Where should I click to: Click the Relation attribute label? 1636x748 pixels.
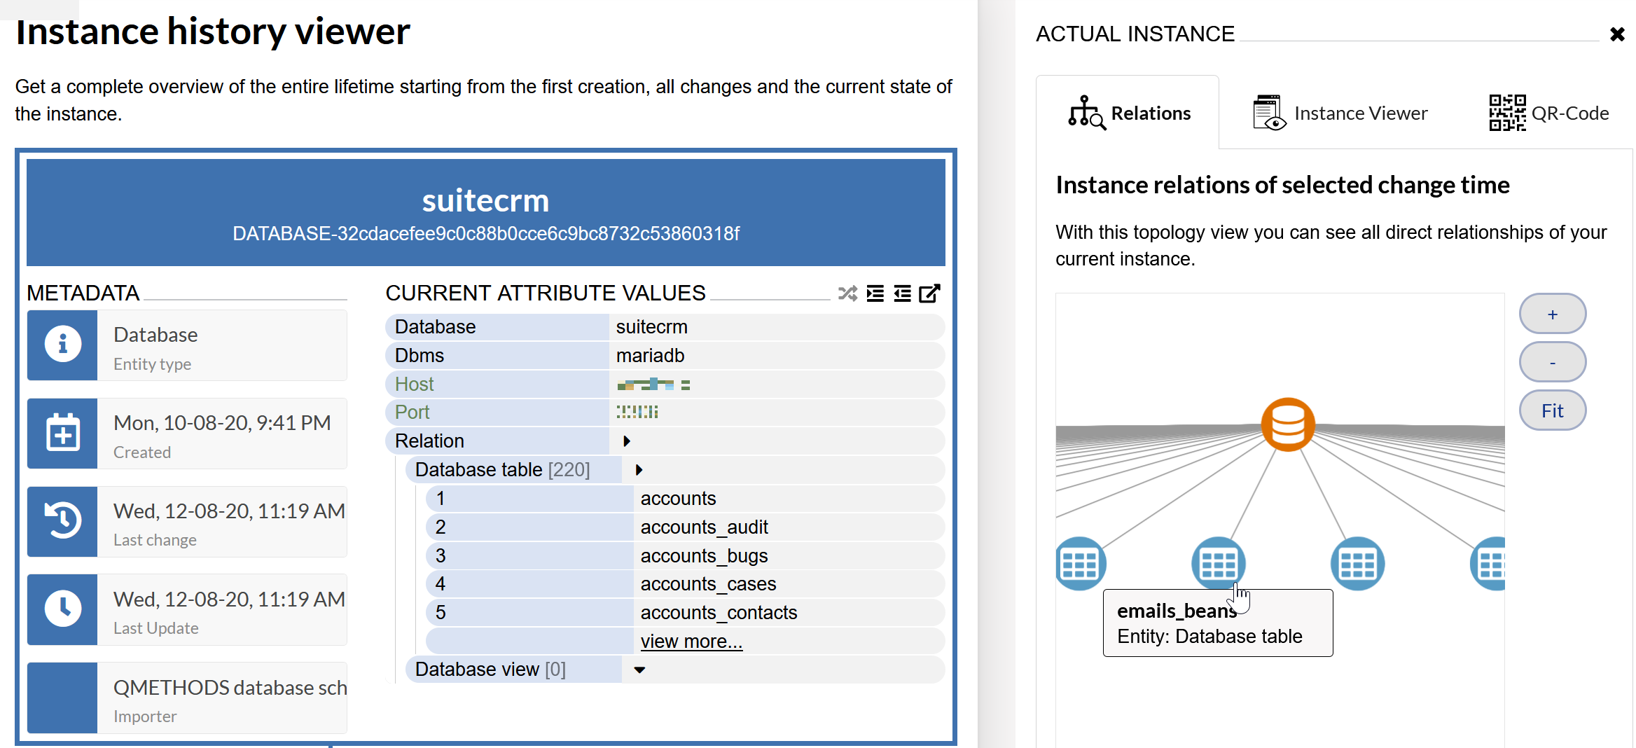[429, 441]
